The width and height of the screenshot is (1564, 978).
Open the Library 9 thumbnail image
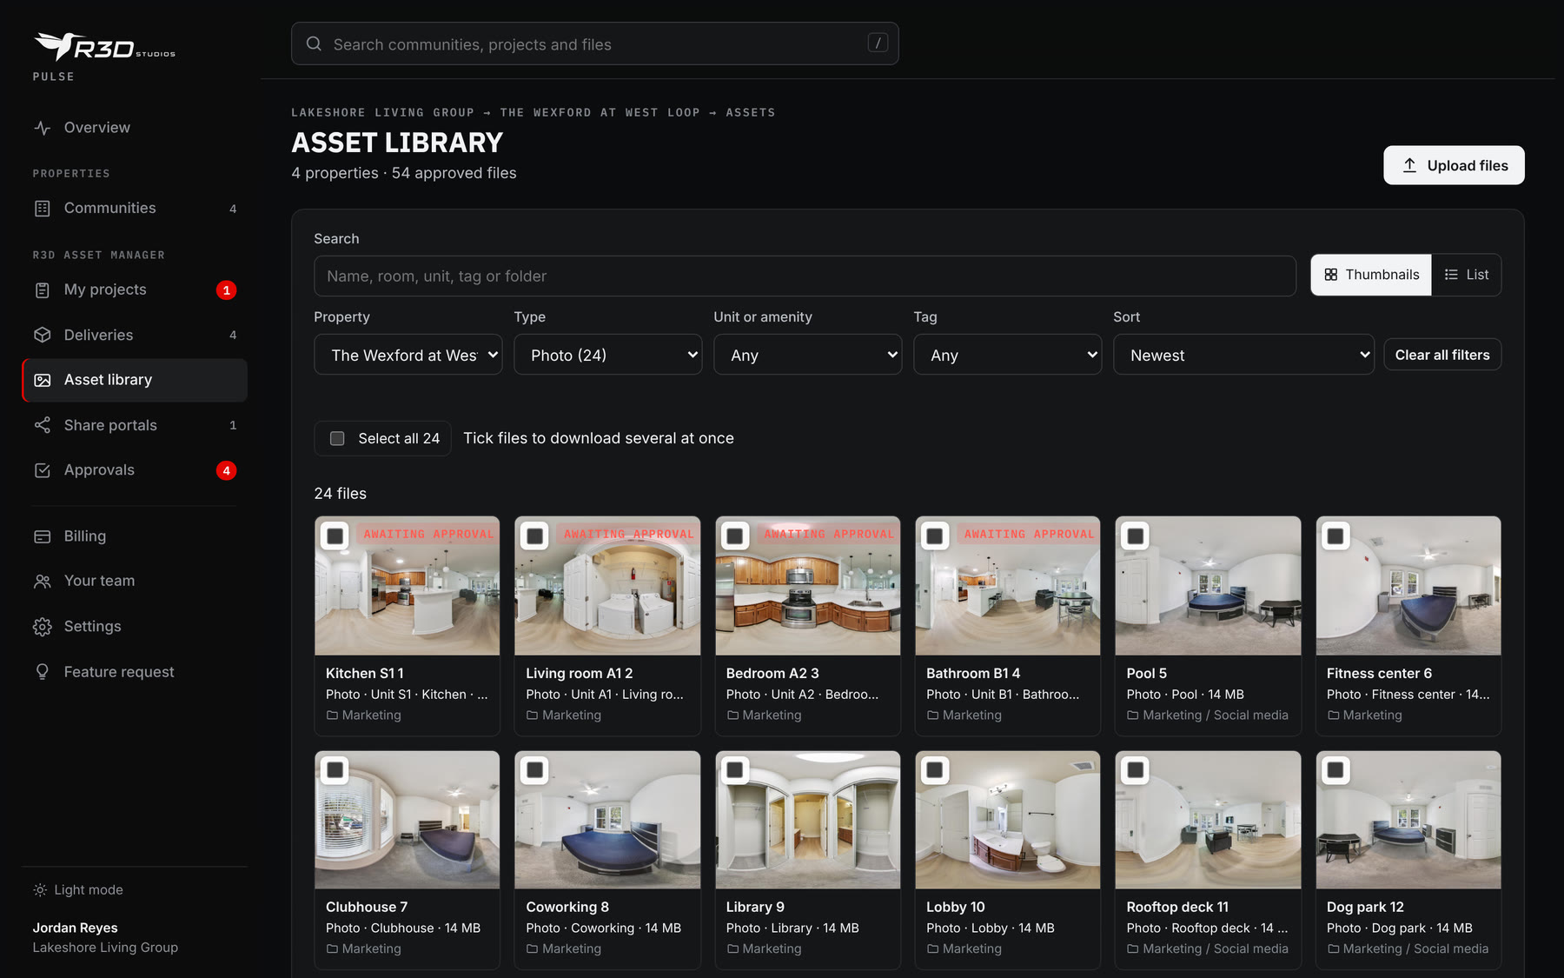[x=807, y=820]
